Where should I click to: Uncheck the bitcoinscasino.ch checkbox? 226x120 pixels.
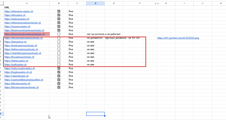(x=59, y=84)
